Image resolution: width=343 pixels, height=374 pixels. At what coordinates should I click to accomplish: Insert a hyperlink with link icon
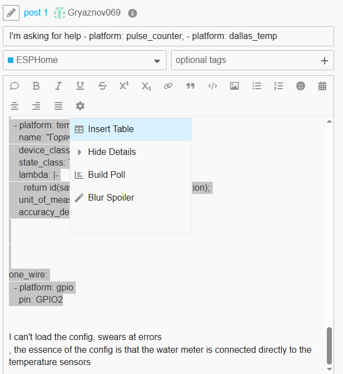point(168,86)
